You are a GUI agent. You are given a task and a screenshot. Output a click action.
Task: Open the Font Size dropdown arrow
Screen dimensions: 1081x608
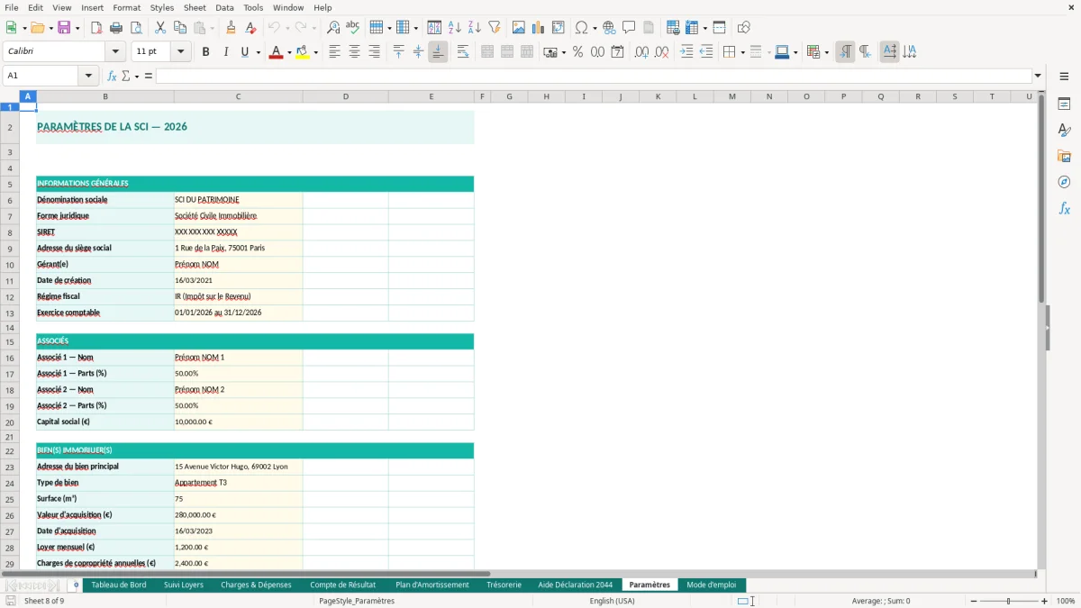[181, 52]
